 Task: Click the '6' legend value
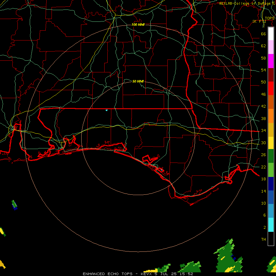click(x=264, y=215)
